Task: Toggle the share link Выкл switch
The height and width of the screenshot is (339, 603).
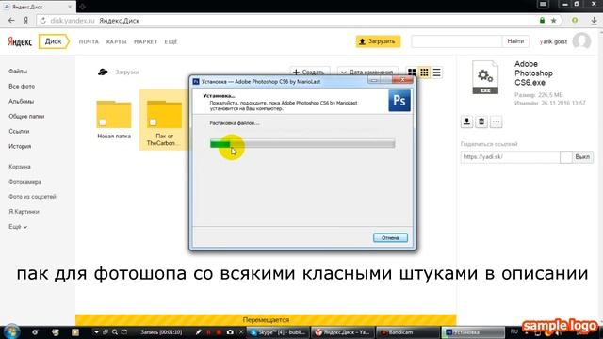Action: point(577,157)
